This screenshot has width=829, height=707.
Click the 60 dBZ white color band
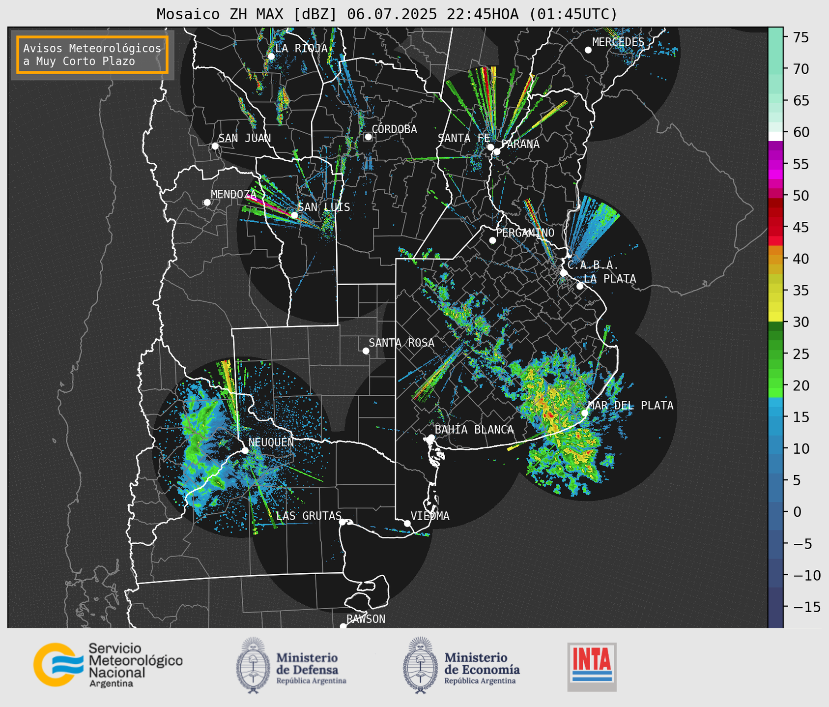(x=775, y=136)
